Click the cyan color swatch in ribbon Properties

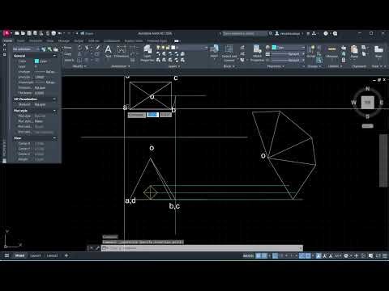[x=274, y=48]
